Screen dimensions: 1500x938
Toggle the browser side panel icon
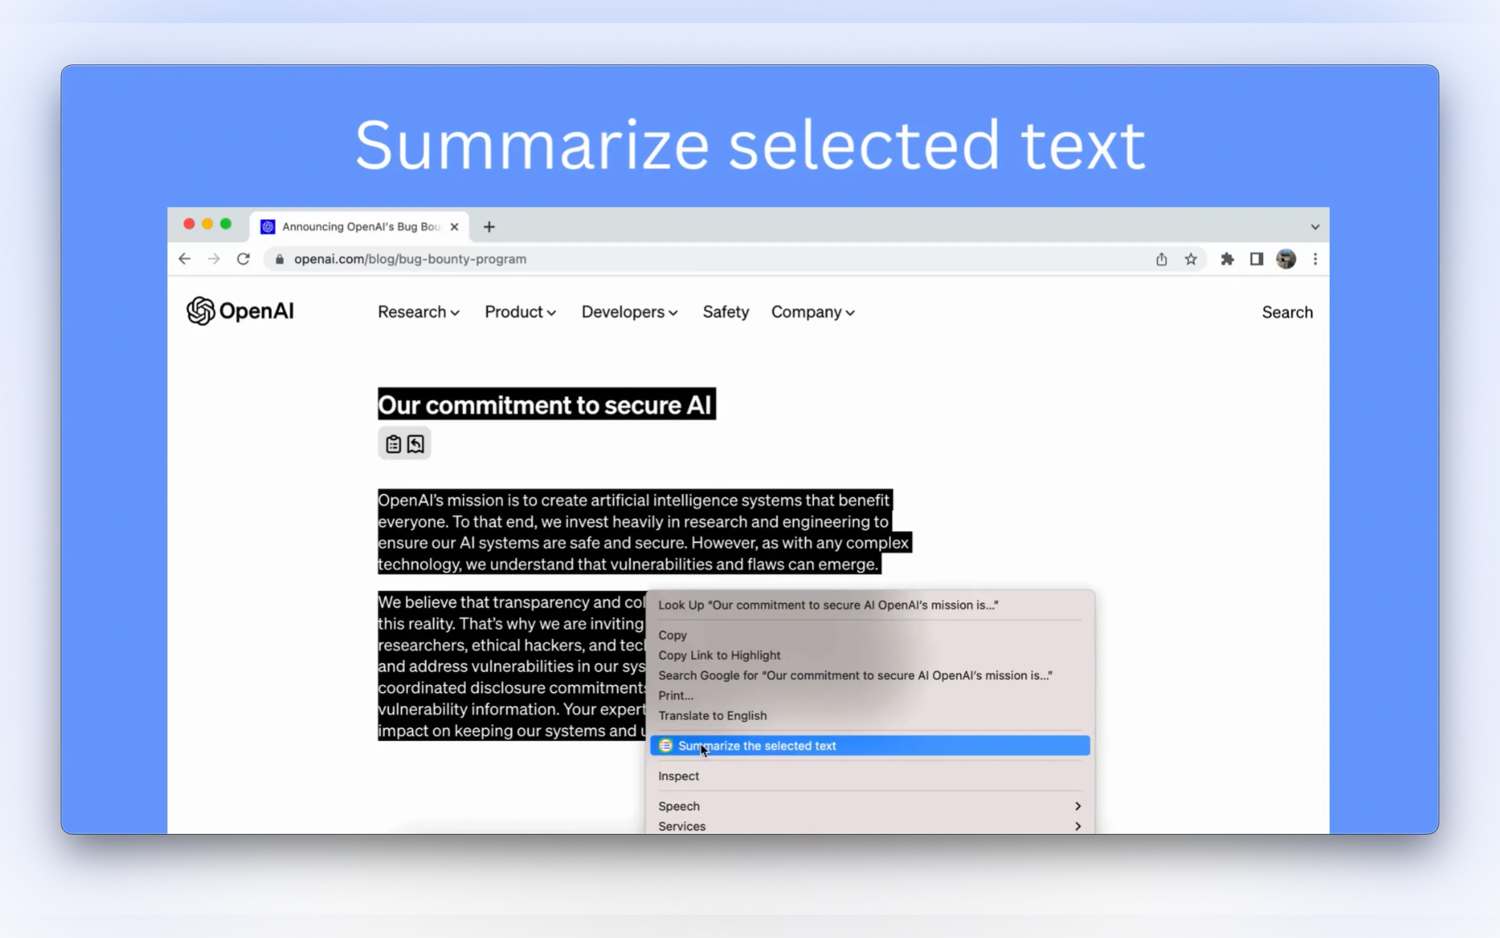coord(1256,259)
